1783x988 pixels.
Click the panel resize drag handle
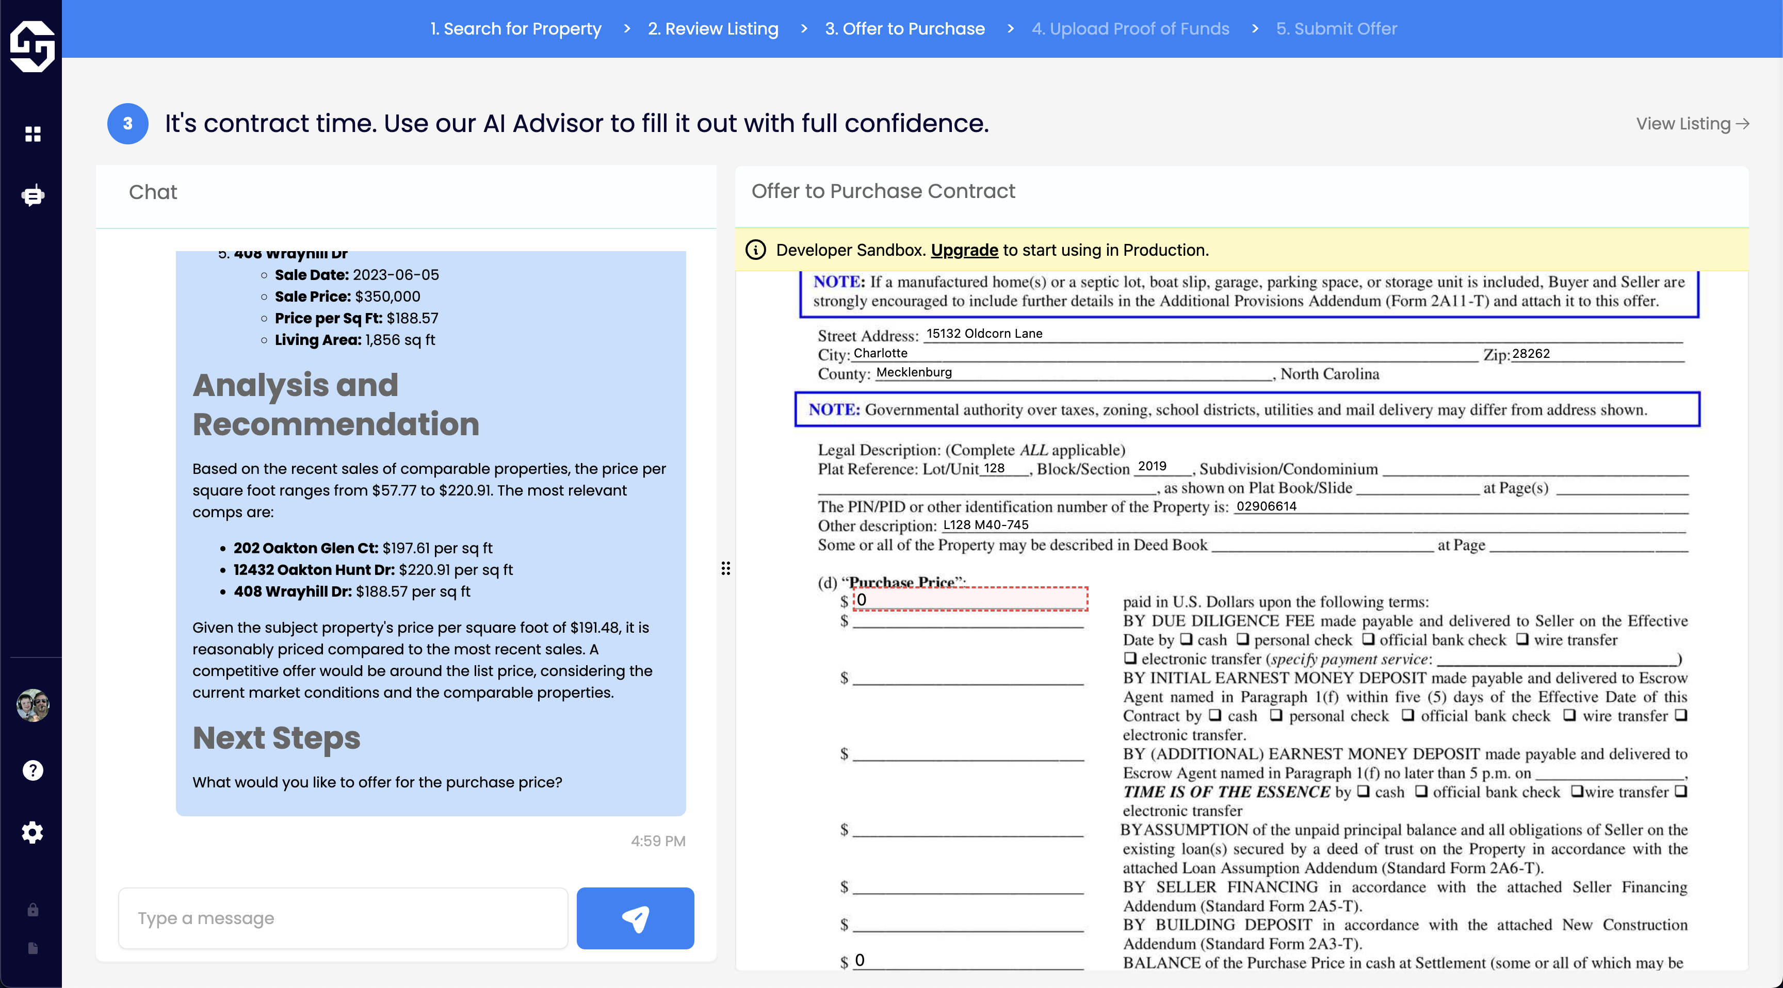(725, 568)
